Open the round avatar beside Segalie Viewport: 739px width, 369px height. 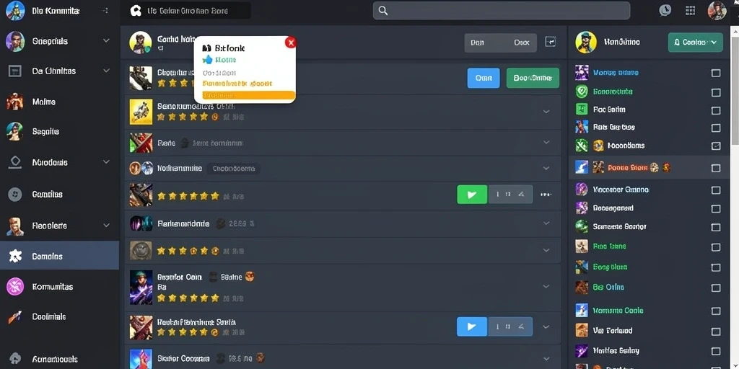15,132
